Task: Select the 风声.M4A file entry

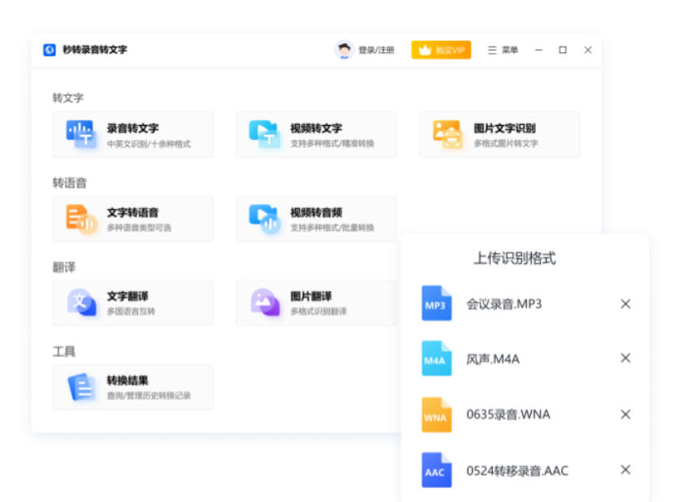Action: (x=493, y=359)
